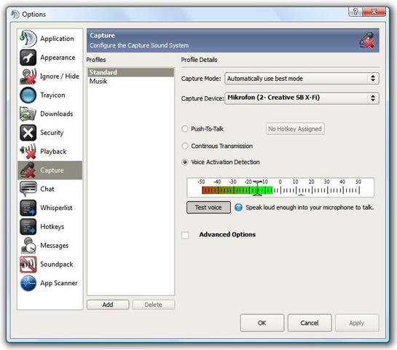The width and height of the screenshot is (397, 350).
Task: Select the Appearance wrench icon
Action: pyautogui.click(x=28, y=58)
